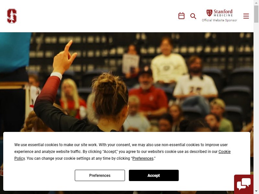Click the Stanford S tree logo
Image resolution: width=259 pixels, height=194 pixels.
pos(12,16)
